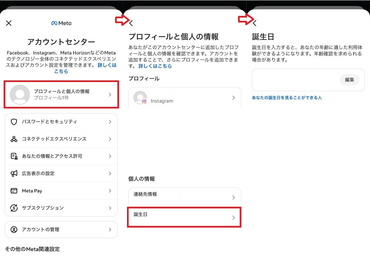This screenshot has height=259, width=370.
Task: Open アカウントの管理 menu item
Action: point(62,230)
